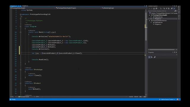Viewport: 190px width, 107px height.
Task: Toggle the Show All Files icon in Solution Explorer
Action: pyautogui.click(x=169, y=9)
